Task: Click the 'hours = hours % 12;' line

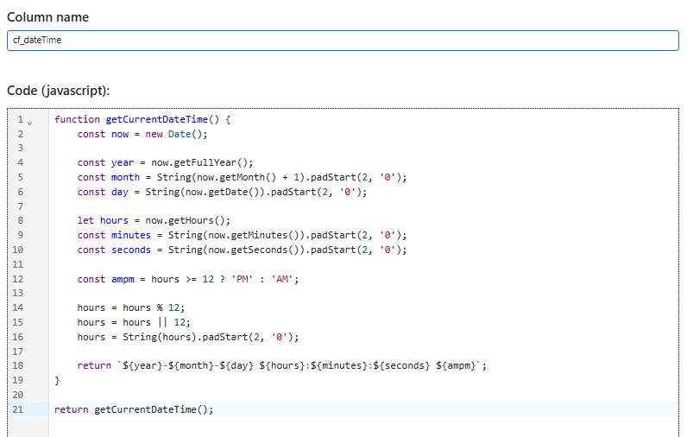Action: click(131, 307)
